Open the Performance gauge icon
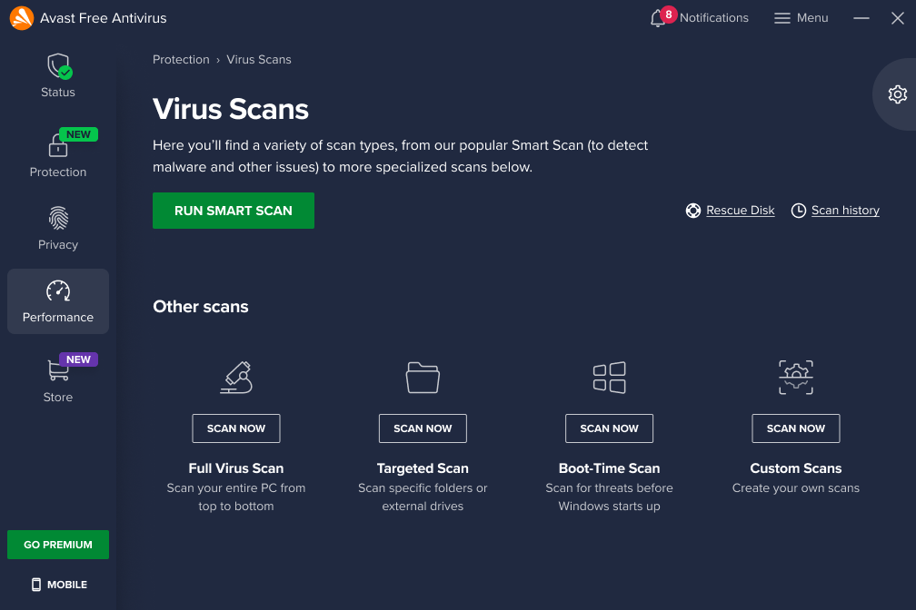 point(57,290)
